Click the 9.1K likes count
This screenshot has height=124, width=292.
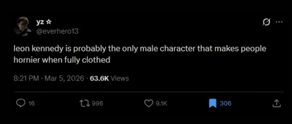pyautogui.click(x=161, y=104)
